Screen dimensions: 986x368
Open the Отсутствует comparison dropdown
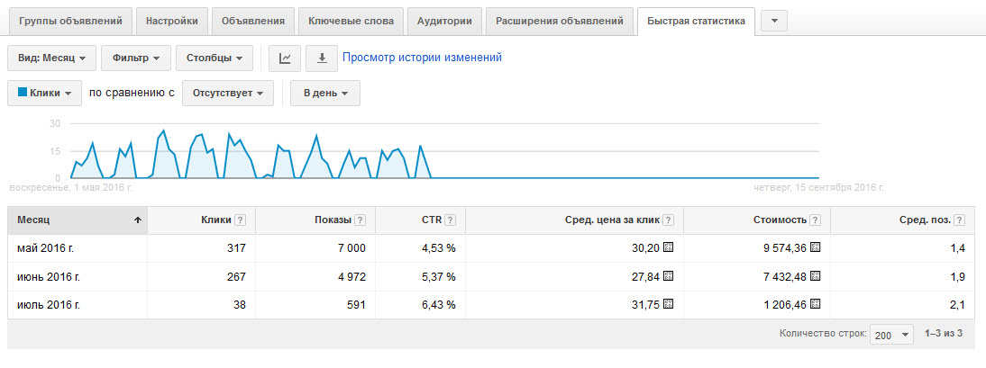tap(228, 93)
